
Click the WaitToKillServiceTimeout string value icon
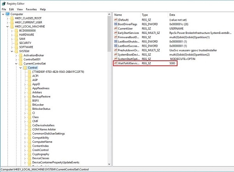pyautogui.click(x=115, y=63)
